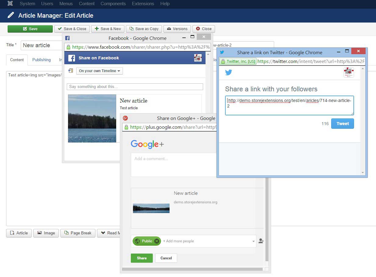Image resolution: width=376 pixels, height=277 pixels.
Task: Click the Google+ preview lake thumbnail
Action: point(151,208)
